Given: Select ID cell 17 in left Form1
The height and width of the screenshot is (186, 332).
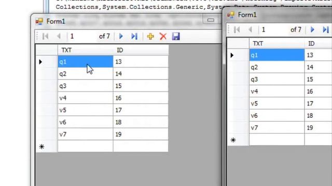Looking at the screenshot, I should point(141,110).
